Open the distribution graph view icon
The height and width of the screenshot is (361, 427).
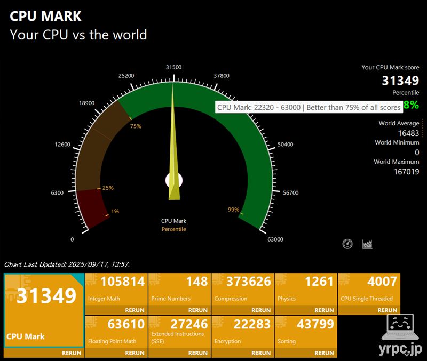coord(367,244)
